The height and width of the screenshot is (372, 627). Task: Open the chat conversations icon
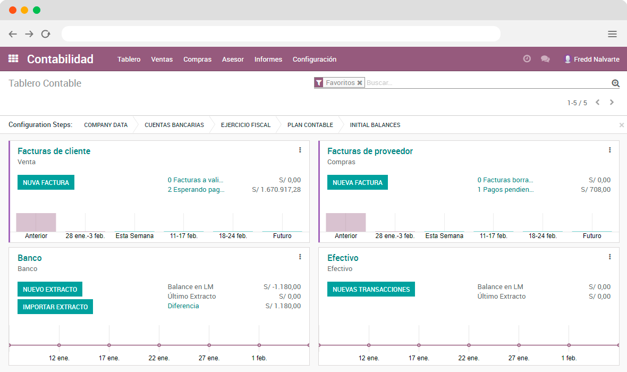tap(545, 59)
